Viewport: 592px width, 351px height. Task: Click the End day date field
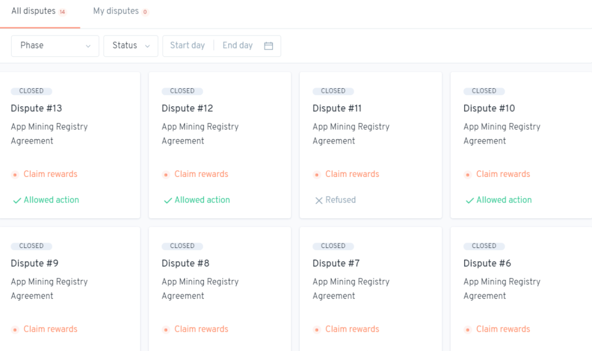pyautogui.click(x=237, y=46)
